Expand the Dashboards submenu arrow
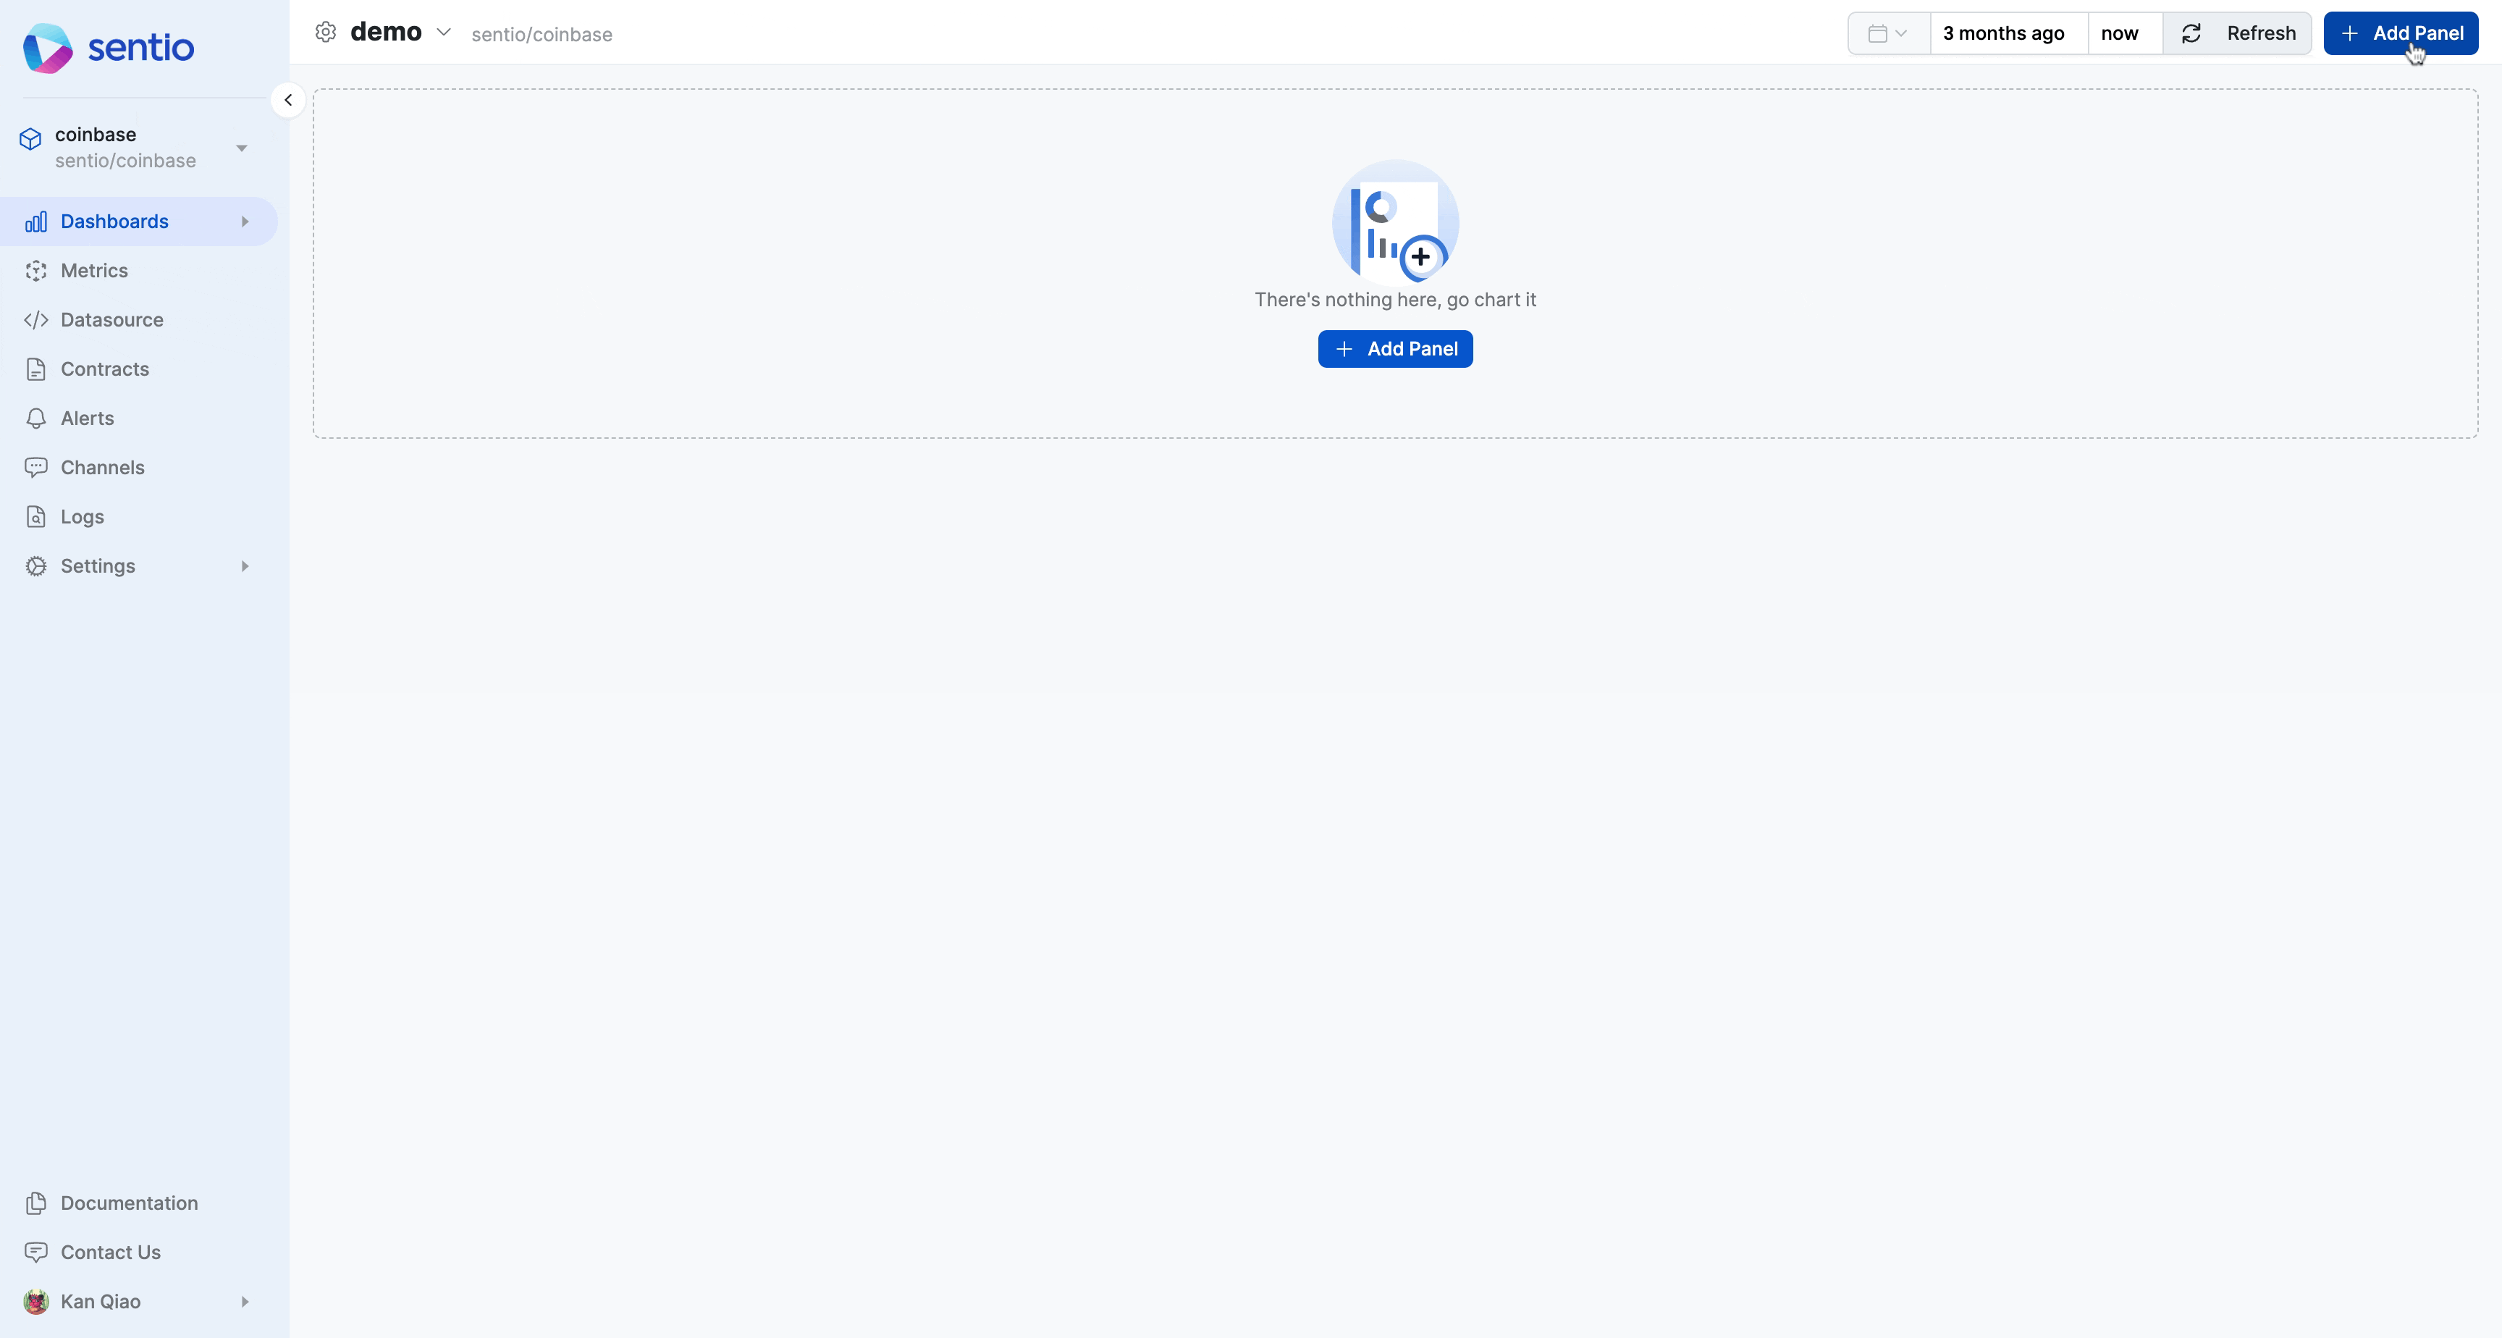 click(245, 222)
